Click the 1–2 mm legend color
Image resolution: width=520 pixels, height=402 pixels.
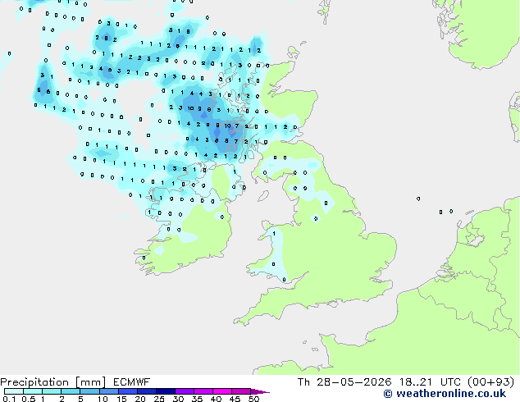[52, 391]
